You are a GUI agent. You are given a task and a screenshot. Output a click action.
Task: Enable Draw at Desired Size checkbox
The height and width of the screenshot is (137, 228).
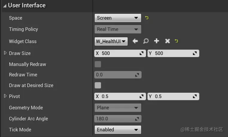tap(98, 85)
